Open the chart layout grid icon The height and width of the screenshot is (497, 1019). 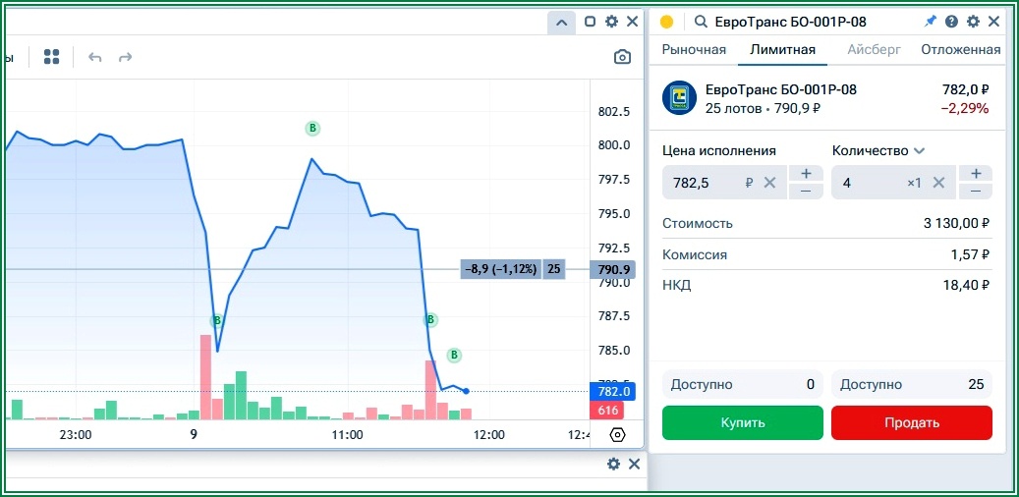point(51,57)
